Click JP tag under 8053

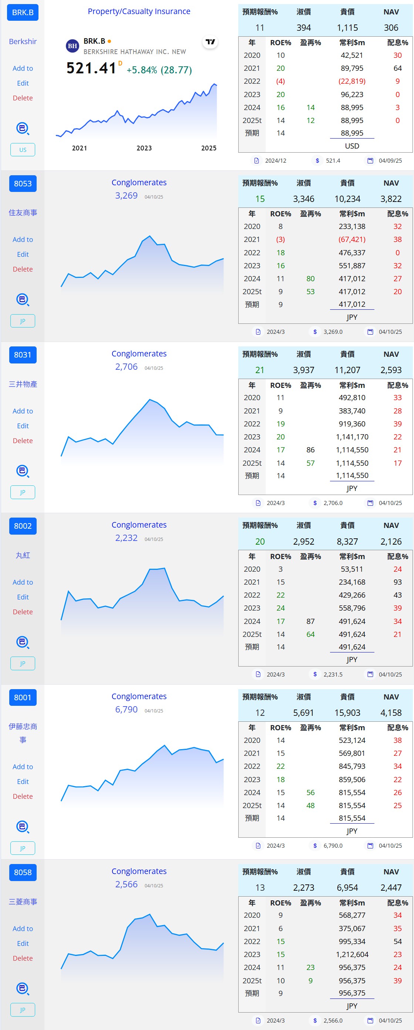tap(23, 321)
